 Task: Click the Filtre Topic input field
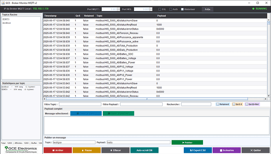pos(80,104)
